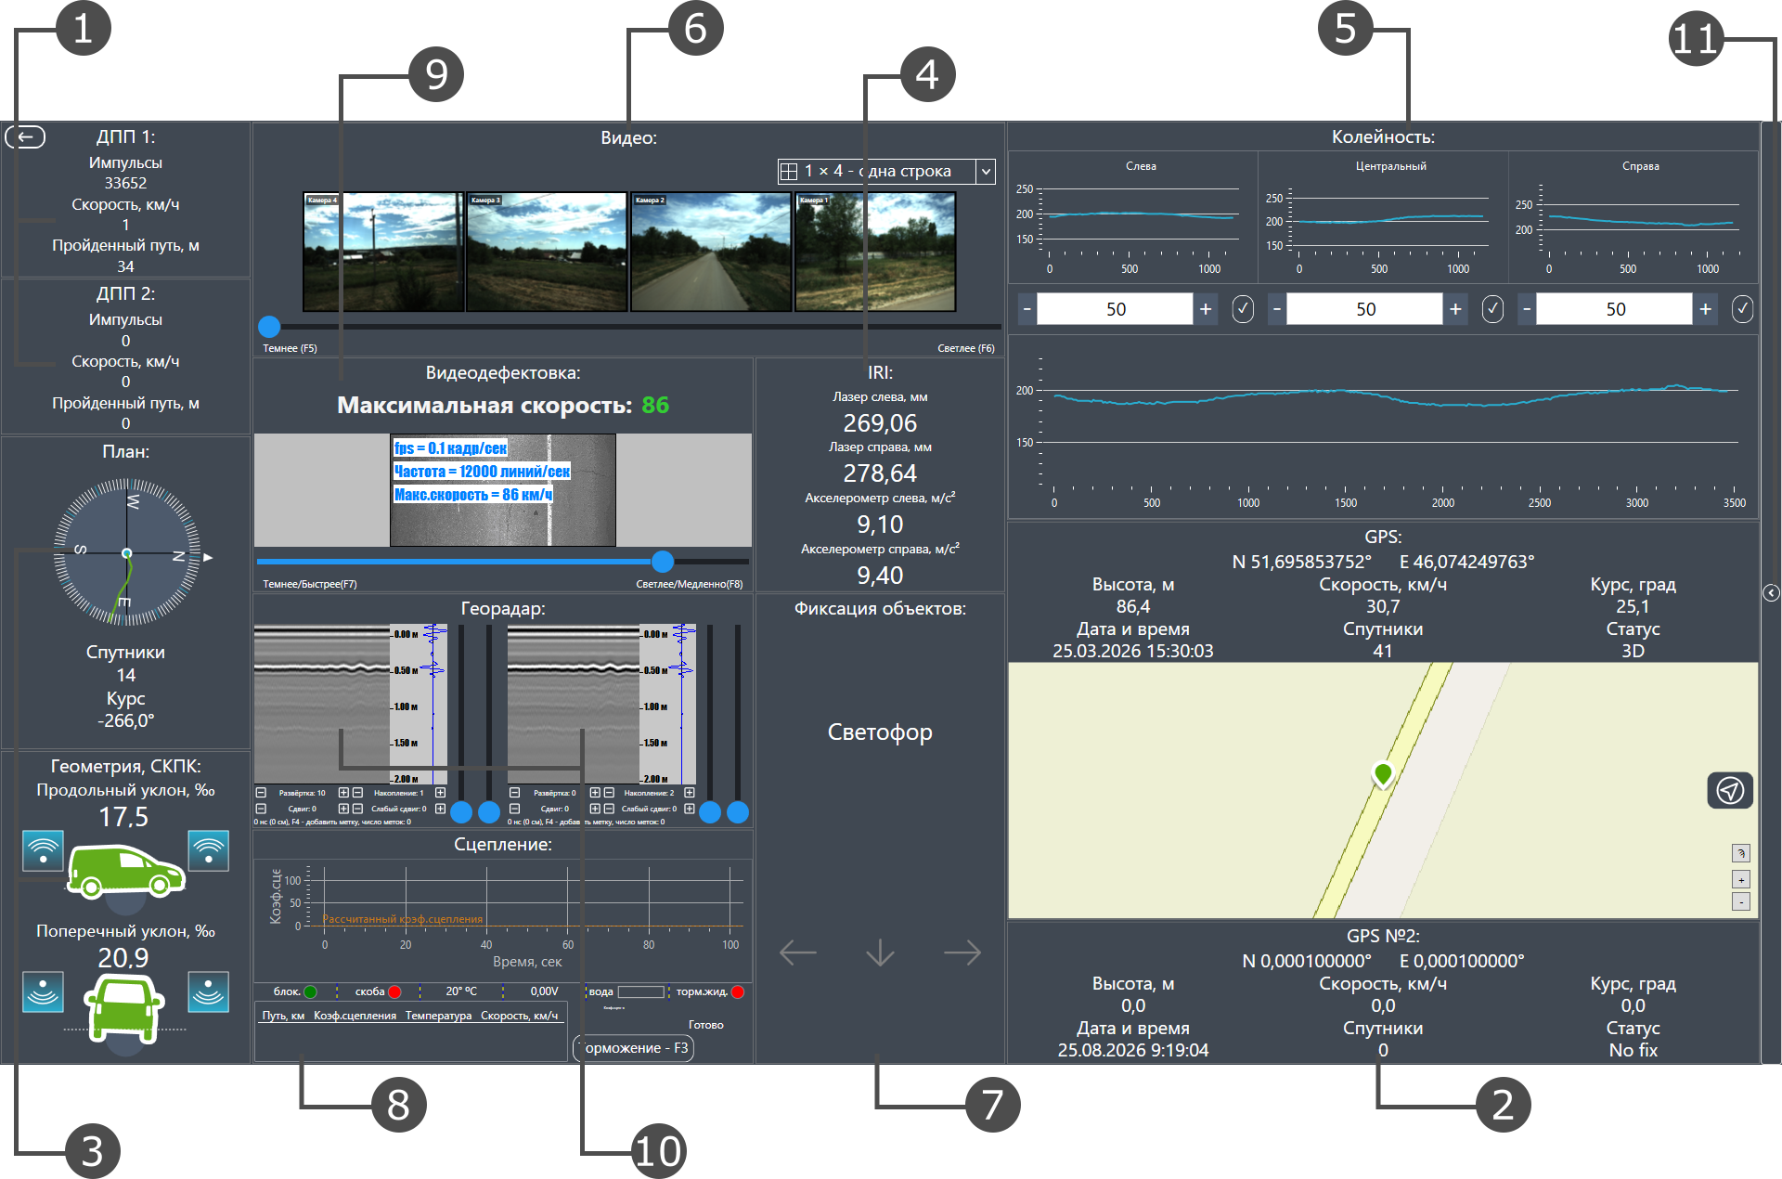Decrease left georadar Развёртка: 10

pos(261,793)
